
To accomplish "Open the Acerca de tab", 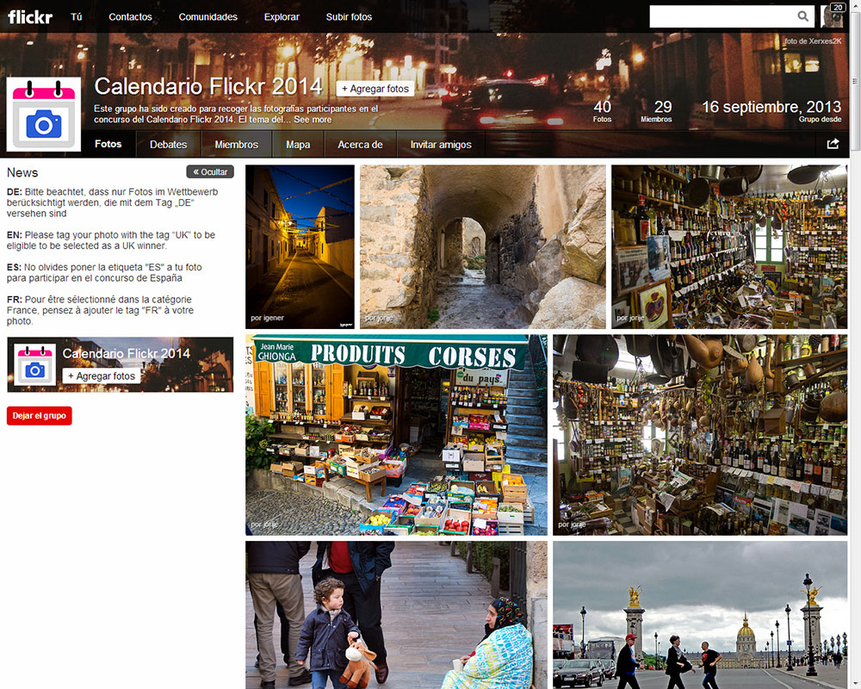I will pos(360,145).
